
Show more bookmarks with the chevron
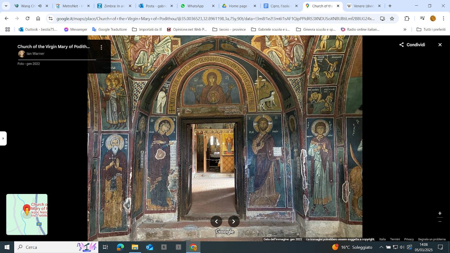405,30
